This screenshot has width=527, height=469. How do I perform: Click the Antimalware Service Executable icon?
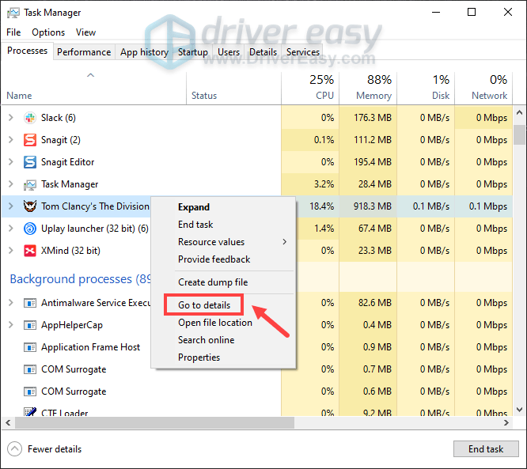[30, 303]
